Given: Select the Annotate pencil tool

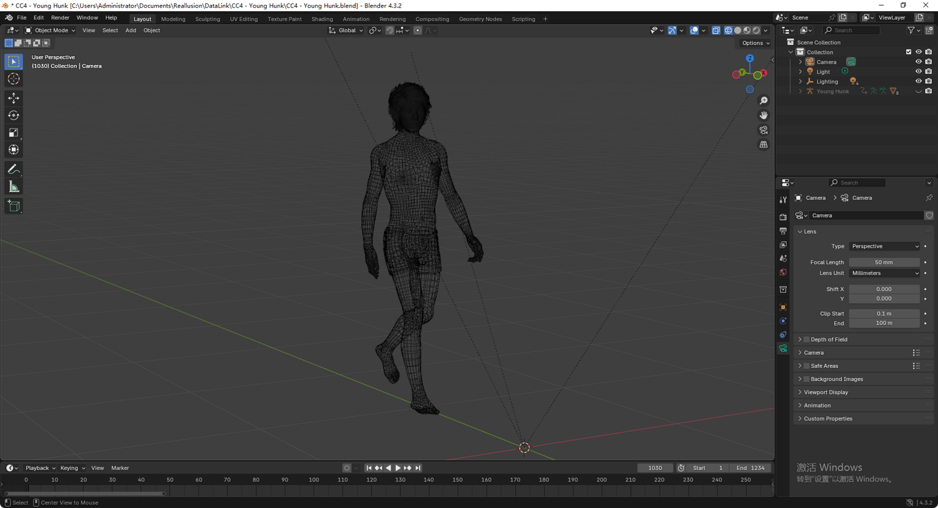Looking at the screenshot, I should (x=14, y=169).
